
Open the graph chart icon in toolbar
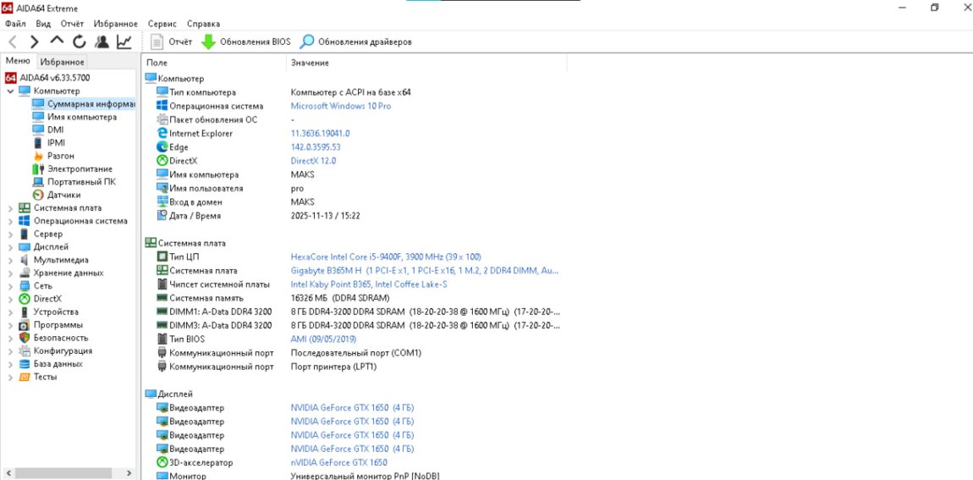[124, 41]
